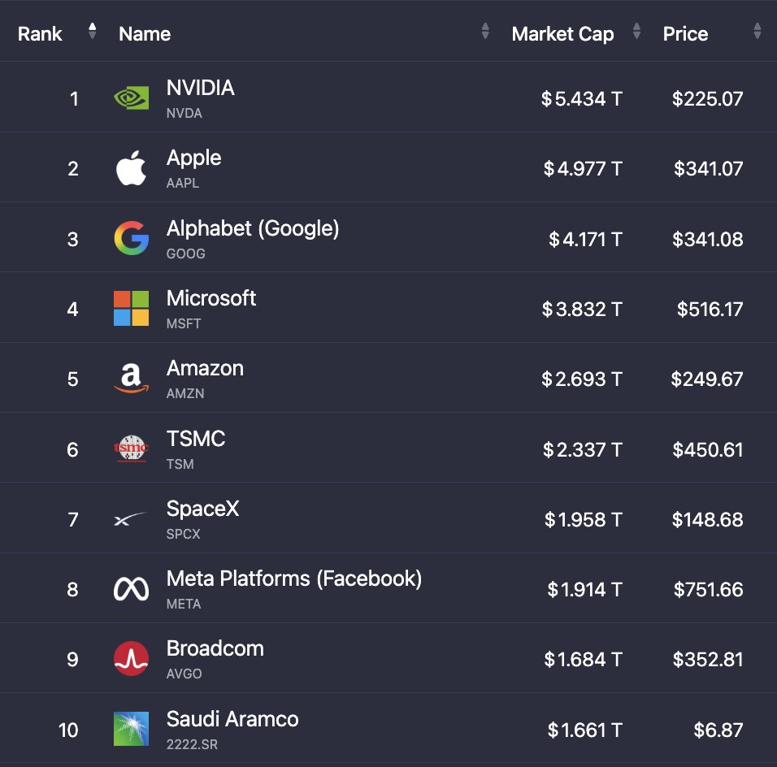The width and height of the screenshot is (777, 767).
Task: Click the rank number 7 cell
Action: tap(73, 520)
